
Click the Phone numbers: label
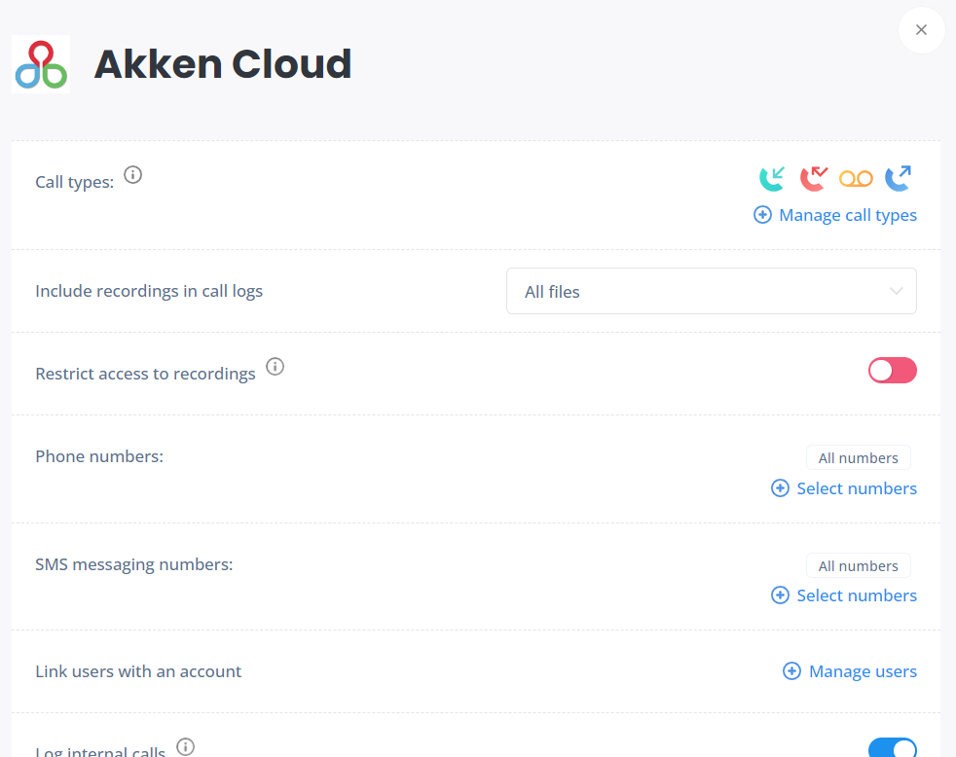click(99, 456)
